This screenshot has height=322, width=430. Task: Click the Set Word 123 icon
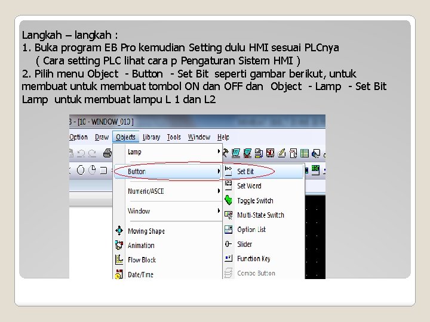[228, 185]
